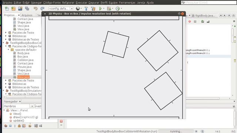237x133 pixels.
Task: Open the Arquivo menu
Action: 7,3
